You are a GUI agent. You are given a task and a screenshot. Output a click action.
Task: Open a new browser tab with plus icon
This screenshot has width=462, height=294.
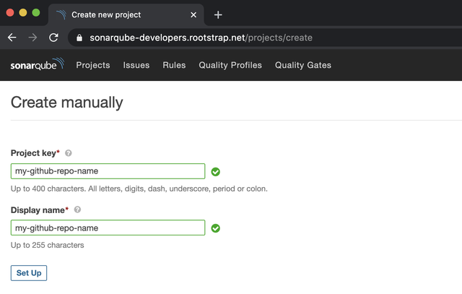tap(218, 14)
